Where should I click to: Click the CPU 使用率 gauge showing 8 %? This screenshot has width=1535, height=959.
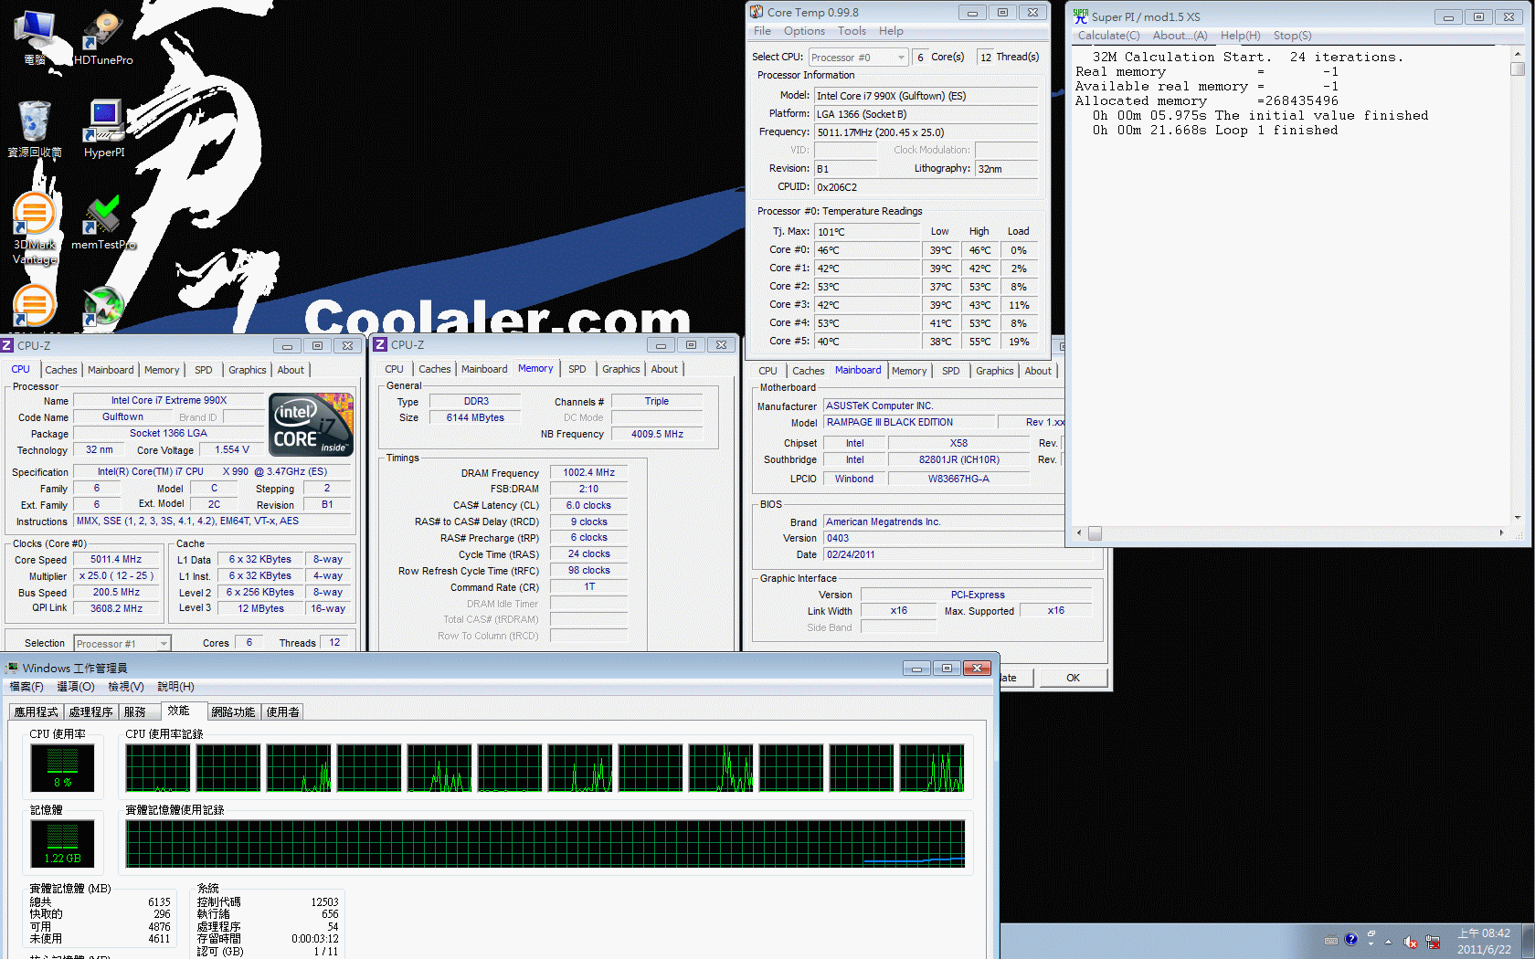tap(62, 767)
